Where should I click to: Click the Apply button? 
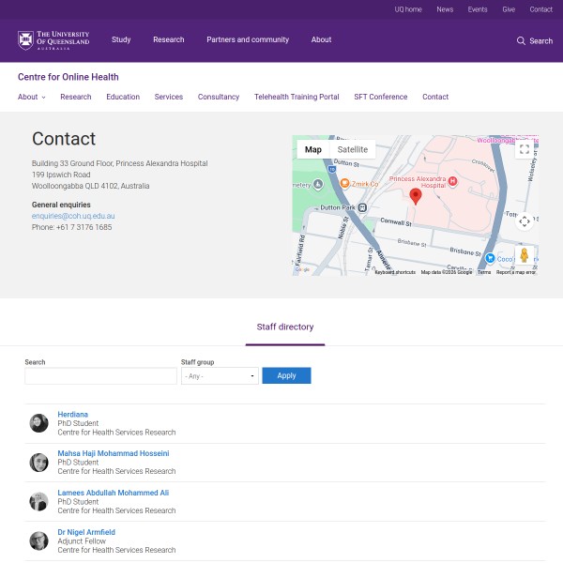pos(286,375)
